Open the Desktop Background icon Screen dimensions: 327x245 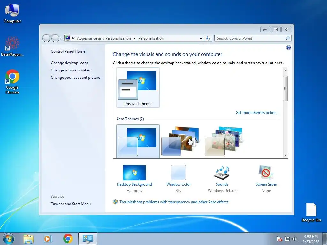coord(134,173)
